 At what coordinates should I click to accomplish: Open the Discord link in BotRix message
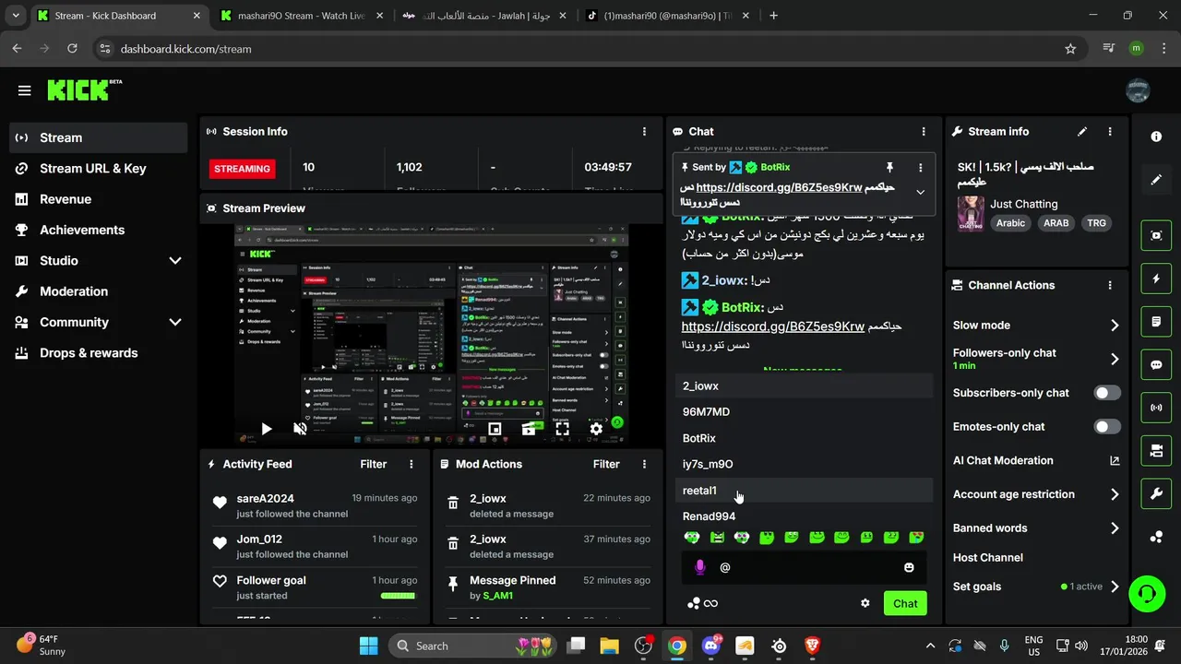point(773,326)
